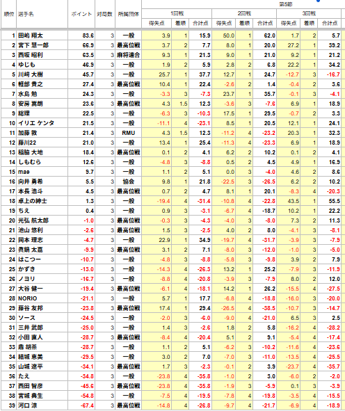This screenshot has width=345, height=411.
Task: Select player name ソース
Action: coord(26,318)
